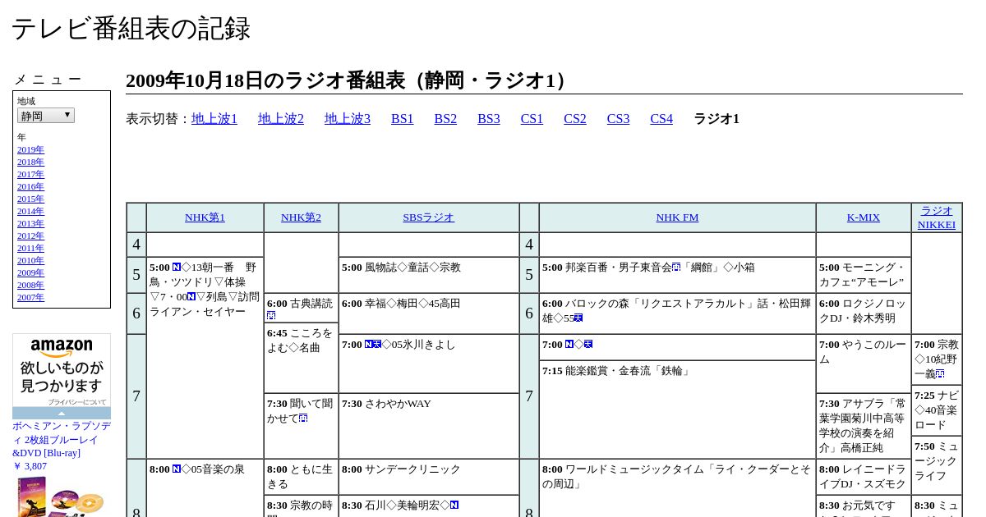Select the 8:00 ワールドミュージックタイム entry
Screen dimensions: 986x517
[677, 489]
